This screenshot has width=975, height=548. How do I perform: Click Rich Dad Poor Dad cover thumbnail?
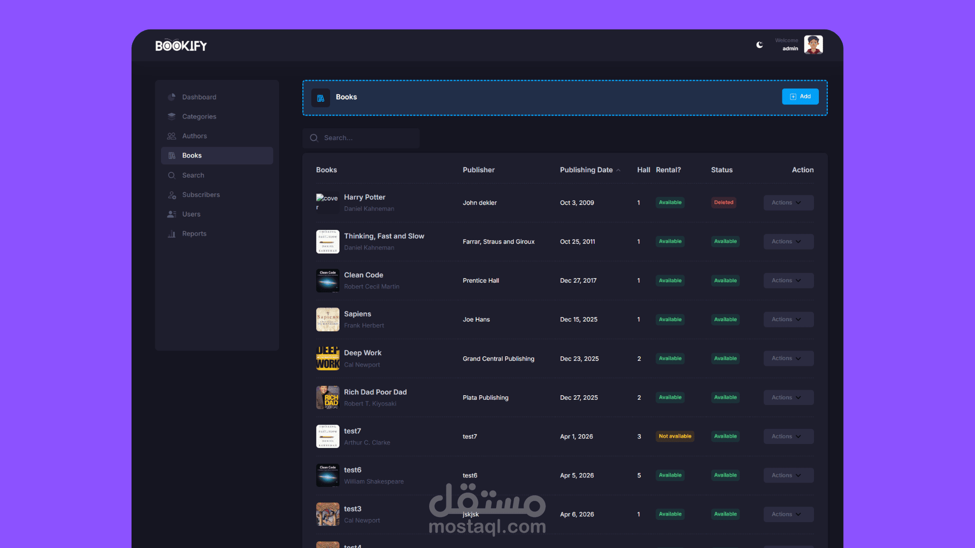(328, 397)
